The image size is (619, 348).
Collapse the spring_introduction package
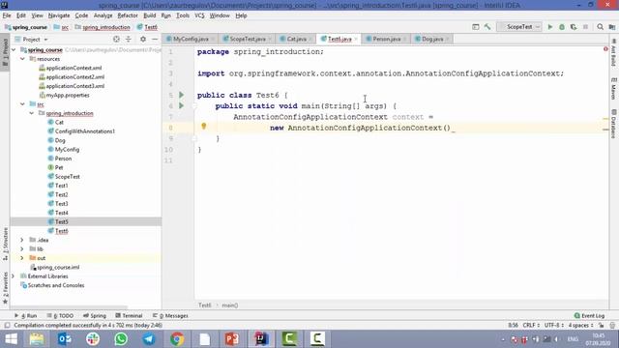(x=32, y=113)
